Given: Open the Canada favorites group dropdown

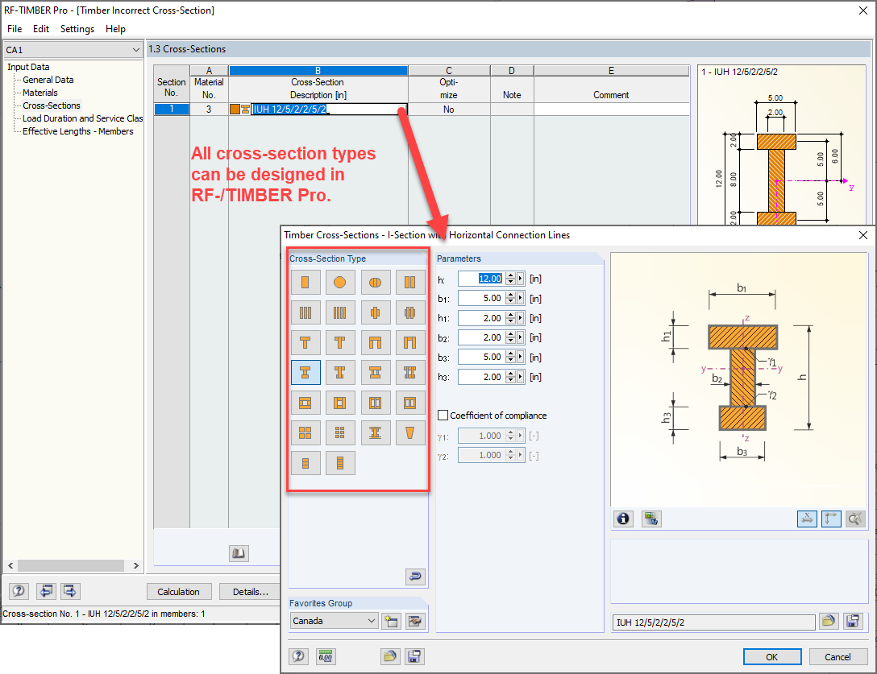Looking at the screenshot, I should tap(334, 621).
